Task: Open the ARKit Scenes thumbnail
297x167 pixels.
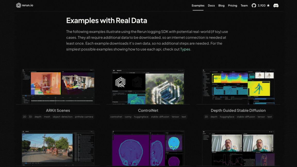Action: 58,87
